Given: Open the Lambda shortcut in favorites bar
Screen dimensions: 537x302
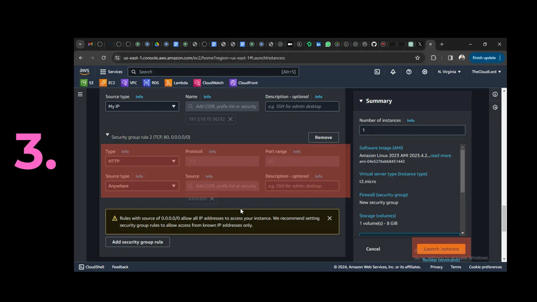Looking at the screenshot, I should [x=176, y=83].
